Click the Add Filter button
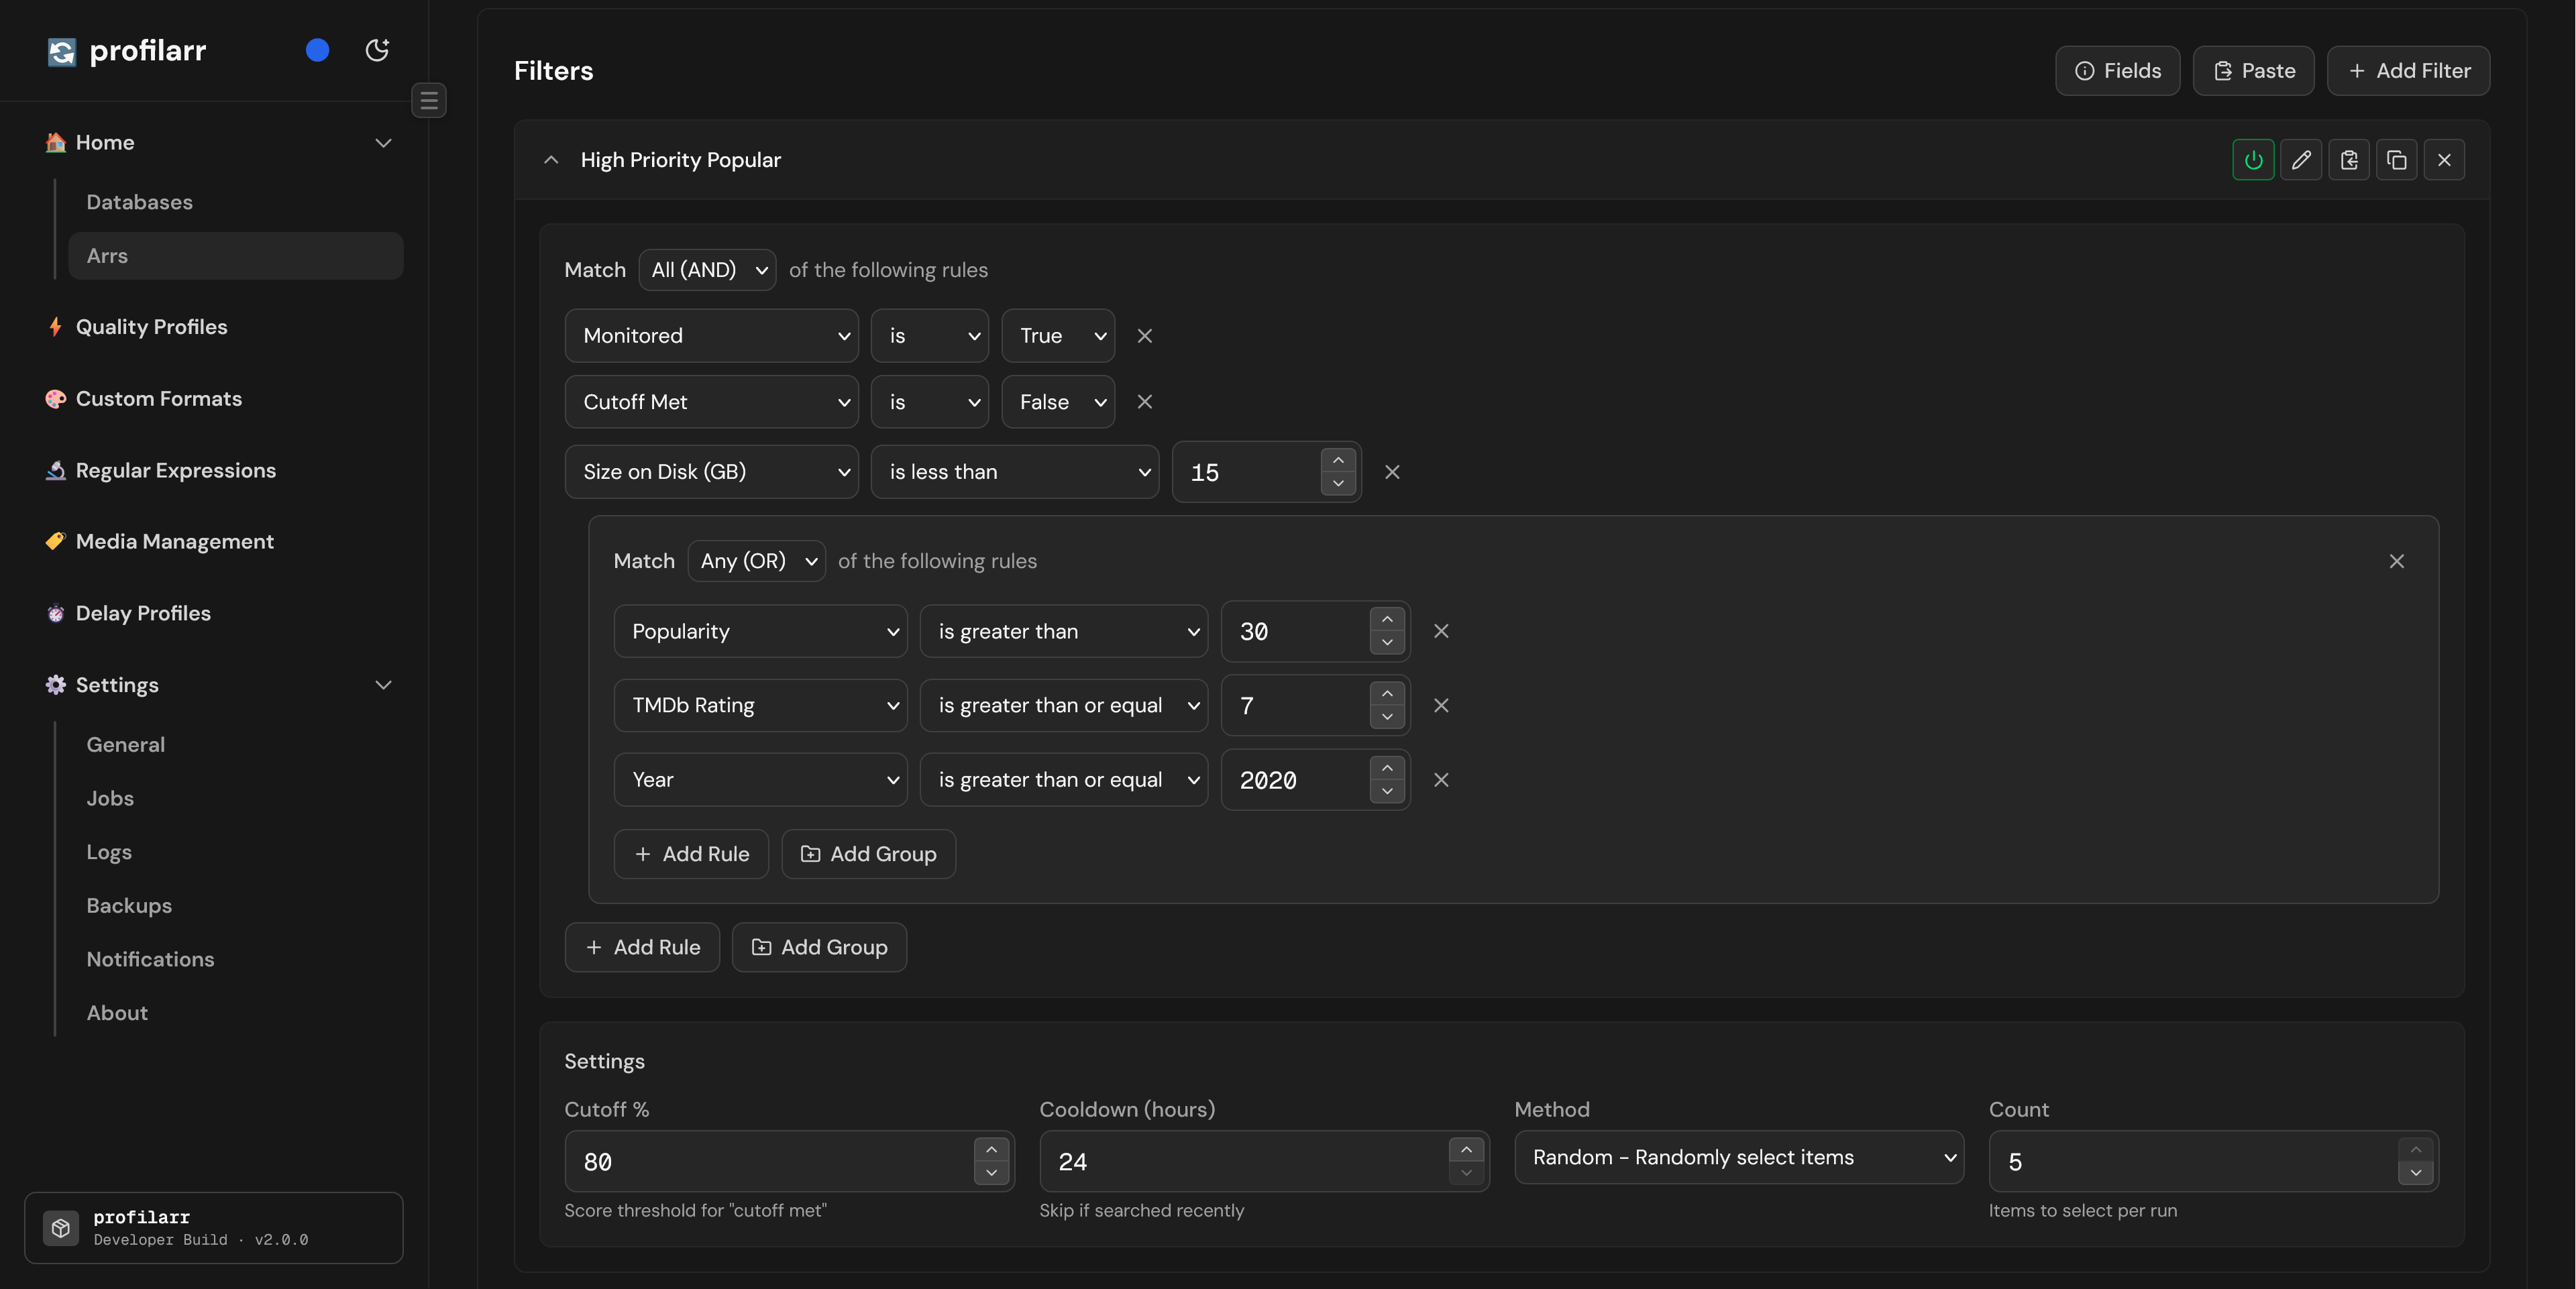 click(2408, 71)
